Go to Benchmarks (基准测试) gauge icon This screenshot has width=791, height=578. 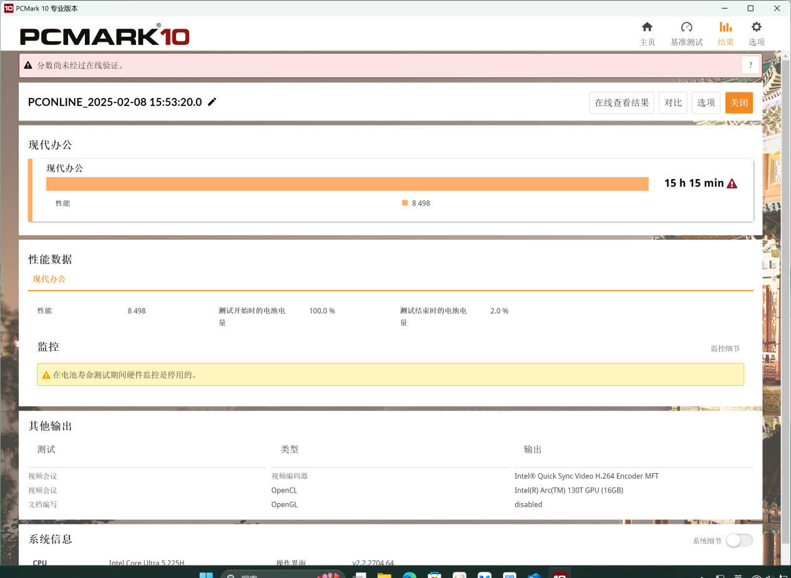point(686,34)
